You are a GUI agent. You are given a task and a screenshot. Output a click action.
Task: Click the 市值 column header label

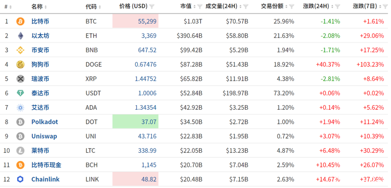coord(186,6)
